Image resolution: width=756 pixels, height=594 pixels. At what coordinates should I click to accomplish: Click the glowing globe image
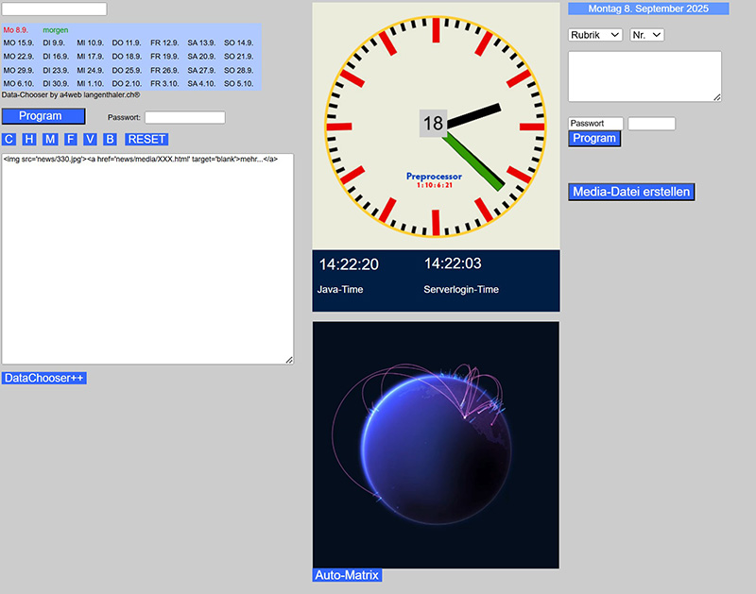point(436,444)
